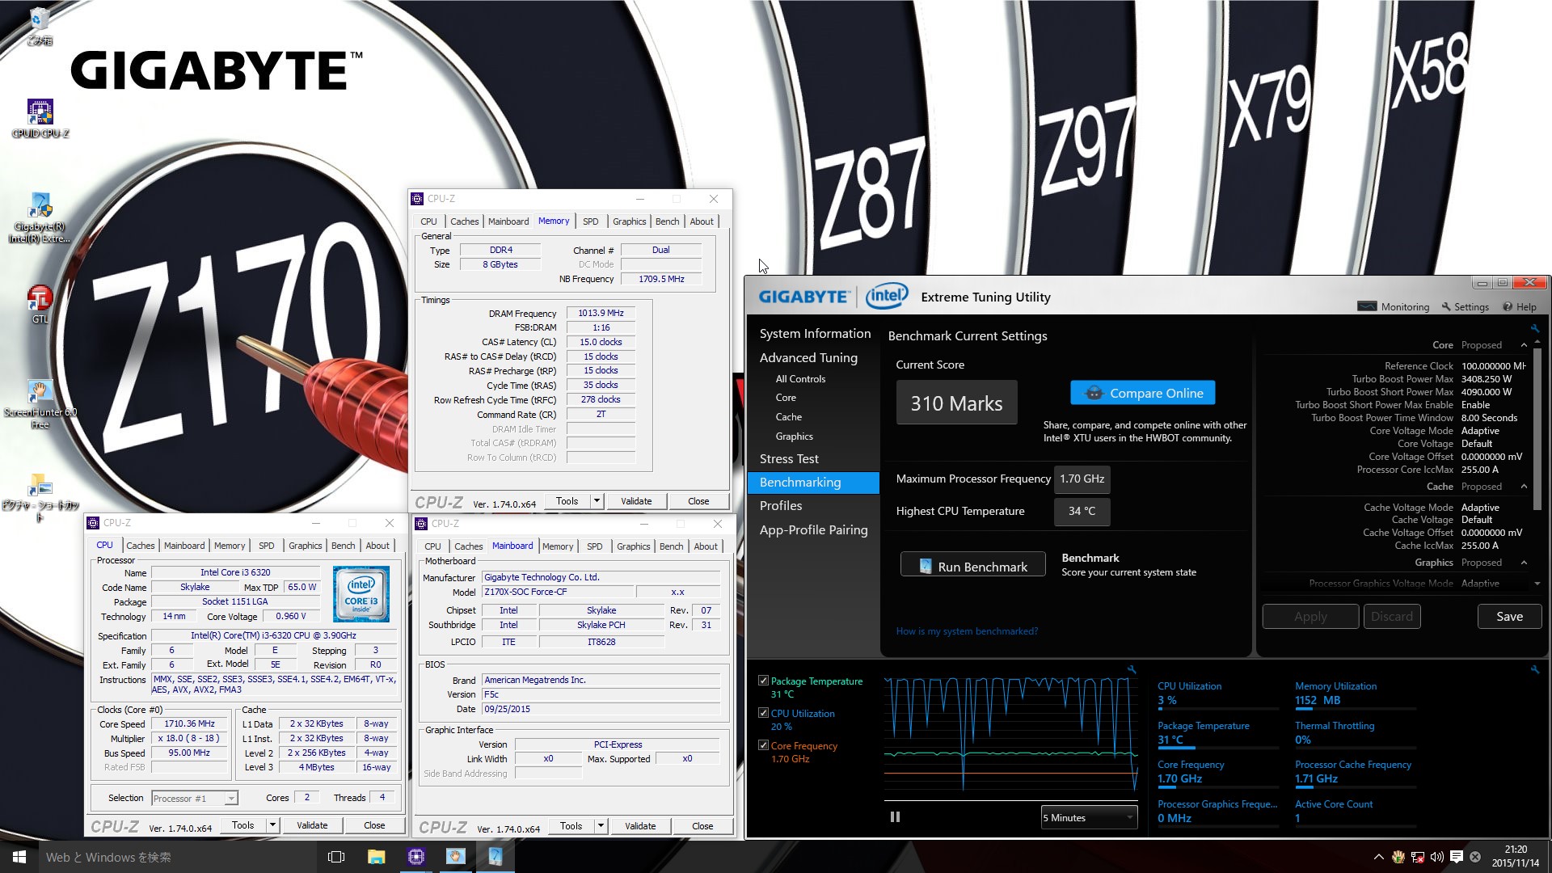The width and height of the screenshot is (1552, 873).
Task: Open Tools dropdown arrow in Mainboard CPU-Z window
Action: (601, 826)
